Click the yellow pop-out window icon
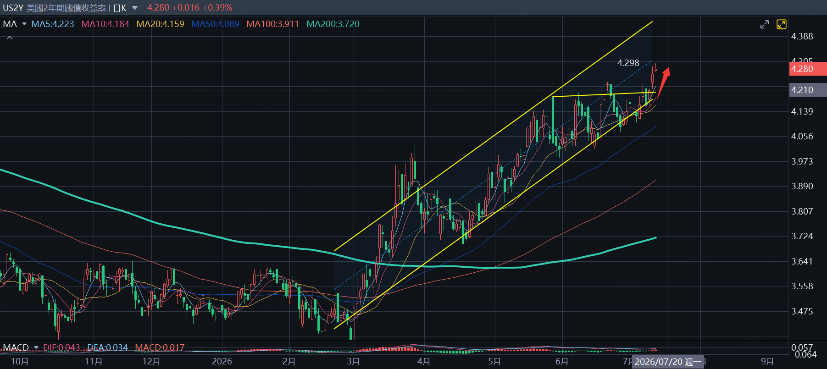827x369 pixels. tap(782, 24)
